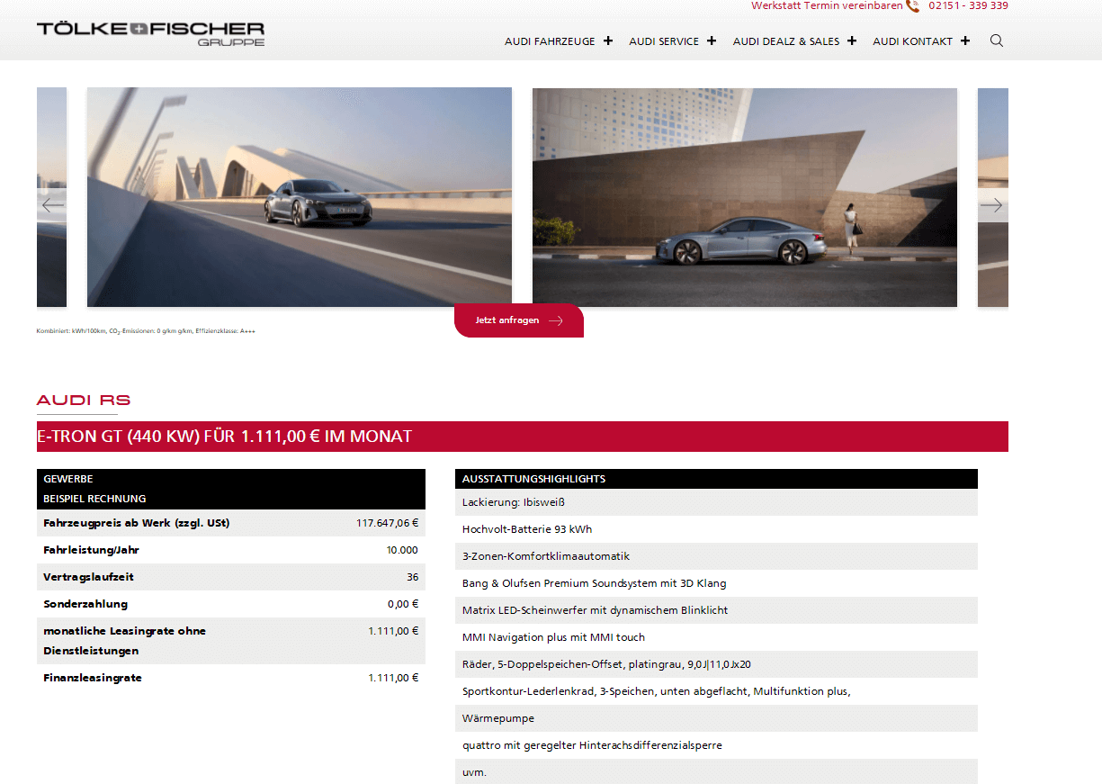Click the MMI Navigation plus row

tap(716, 637)
